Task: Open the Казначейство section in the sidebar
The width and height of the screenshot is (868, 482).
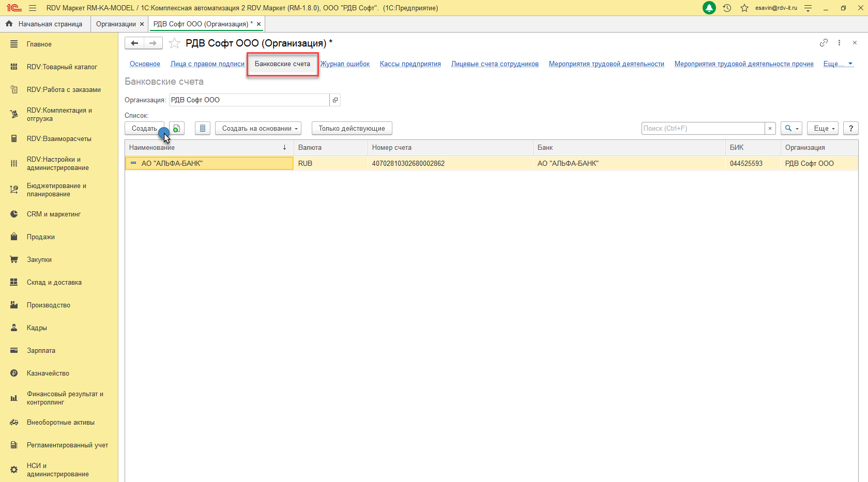Action: (x=48, y=374)
